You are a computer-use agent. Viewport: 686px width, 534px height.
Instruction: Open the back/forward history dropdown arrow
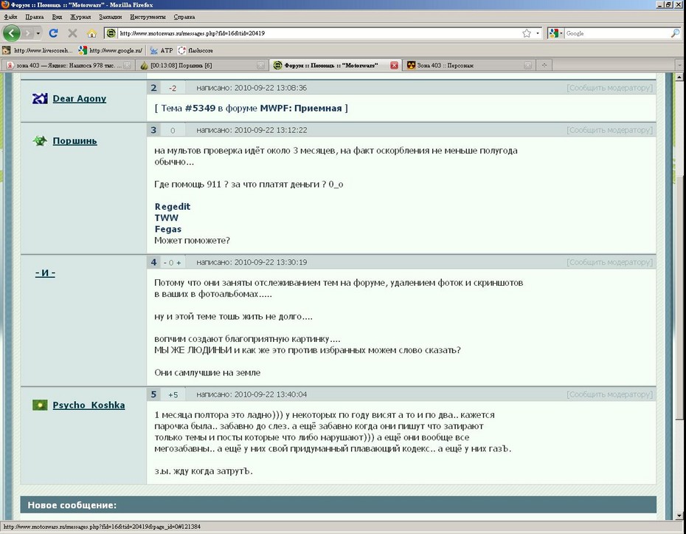coord(38,33)
